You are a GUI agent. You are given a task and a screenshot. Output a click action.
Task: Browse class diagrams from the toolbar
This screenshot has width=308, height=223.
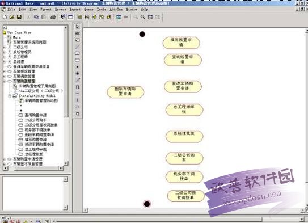coord(79,17)
